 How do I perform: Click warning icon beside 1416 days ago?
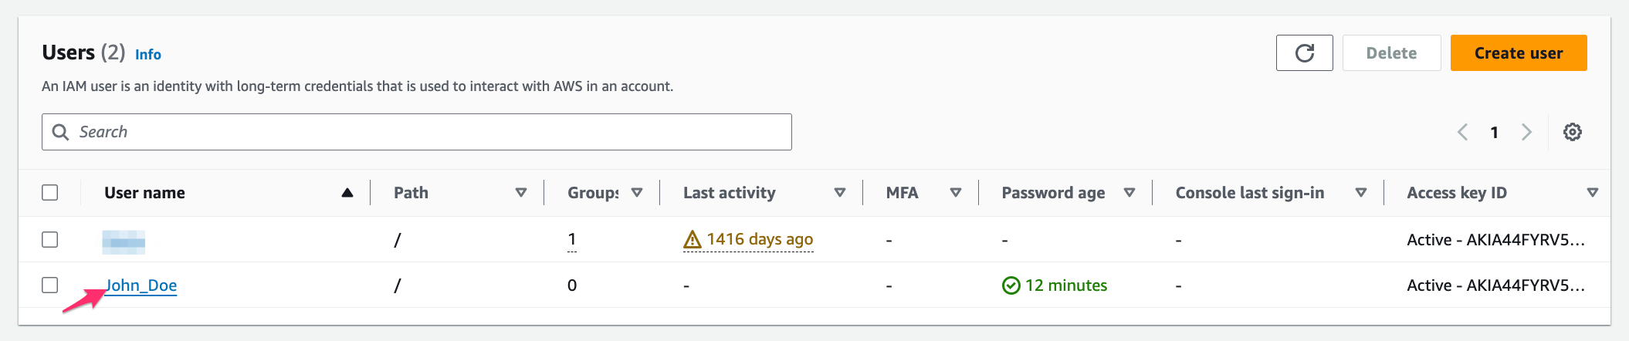point(692,240)
